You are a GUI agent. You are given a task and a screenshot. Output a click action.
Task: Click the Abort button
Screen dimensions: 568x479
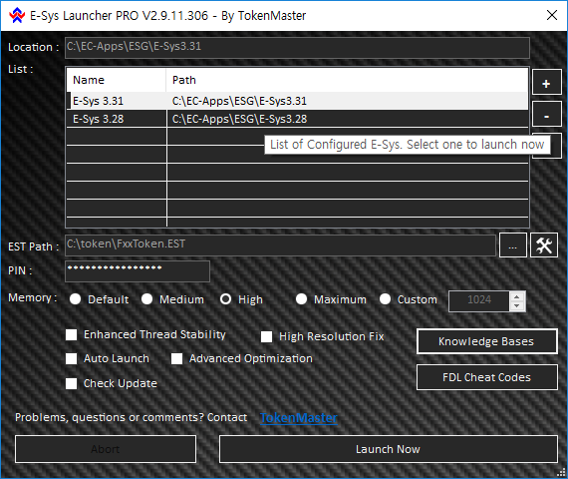click(x=106, y=449)
